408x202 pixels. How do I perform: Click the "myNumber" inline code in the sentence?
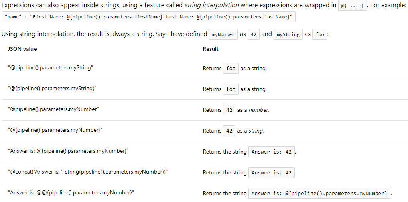pyautogui.click(x=223, y=34)
